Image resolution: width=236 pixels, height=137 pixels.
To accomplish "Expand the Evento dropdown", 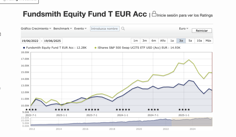I will click(x=80, y=28).
